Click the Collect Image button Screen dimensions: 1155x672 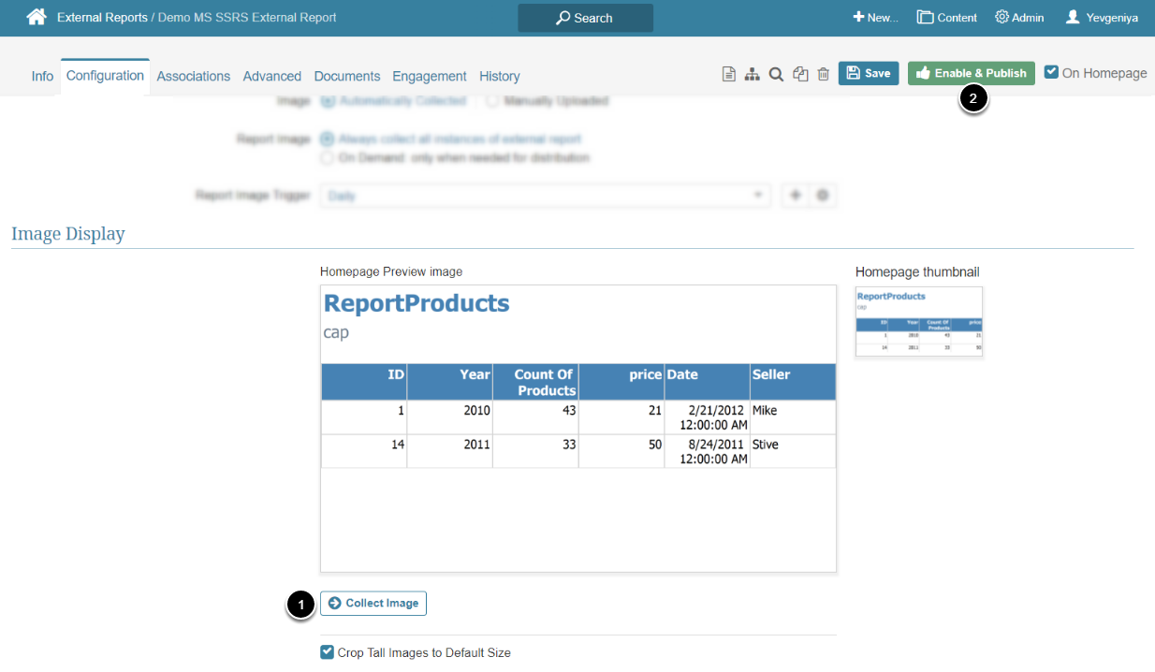point(373,604)
